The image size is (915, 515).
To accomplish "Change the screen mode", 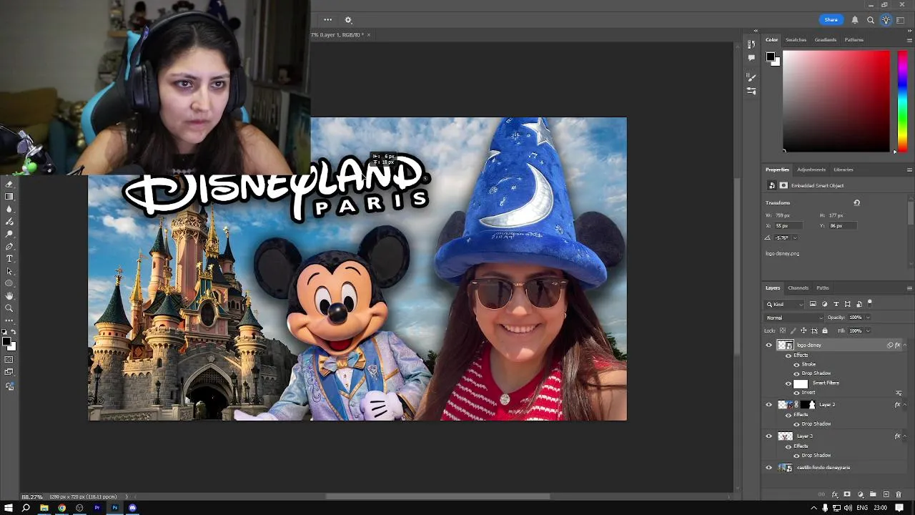I will click(x=9, y=372).
